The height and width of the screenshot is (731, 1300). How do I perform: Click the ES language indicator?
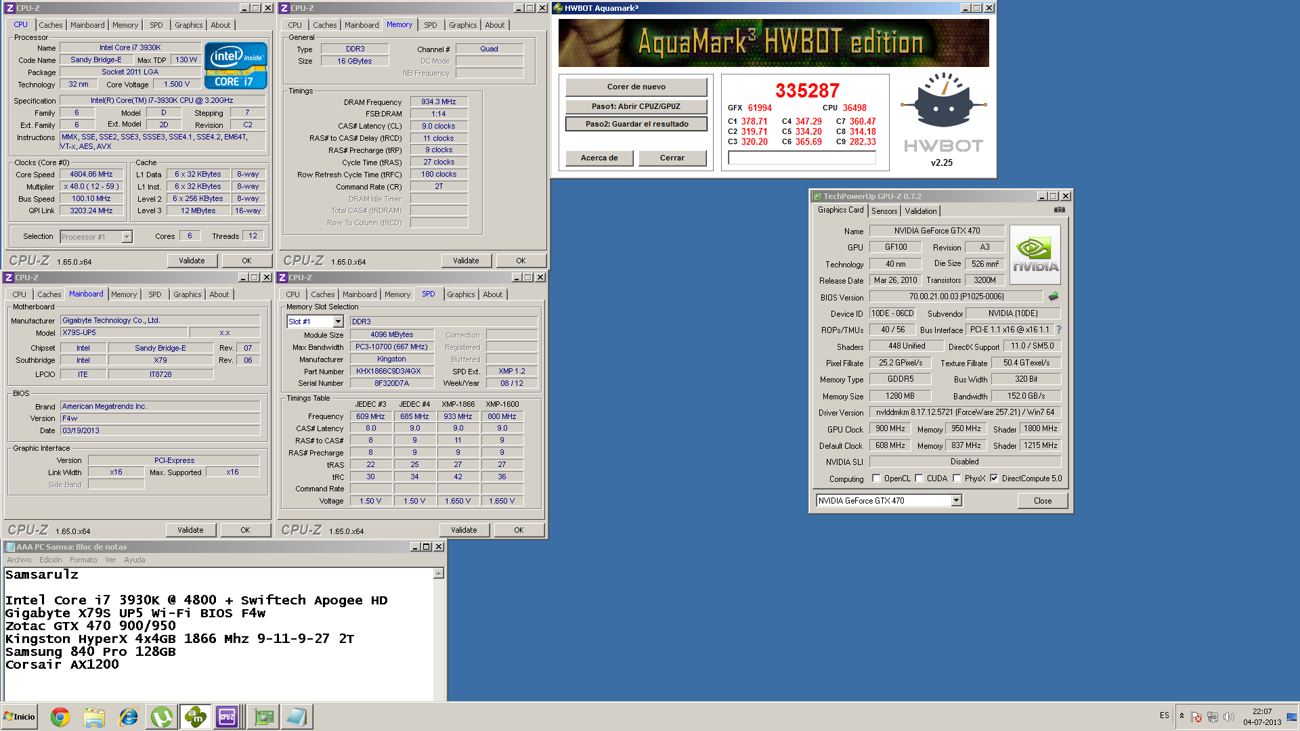tap(1164, 715)
